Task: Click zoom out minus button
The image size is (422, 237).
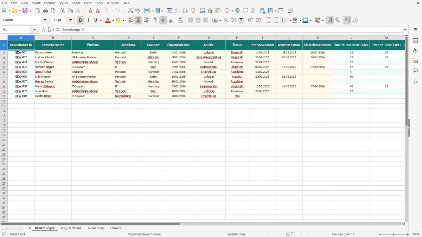Action: point(380,234)
